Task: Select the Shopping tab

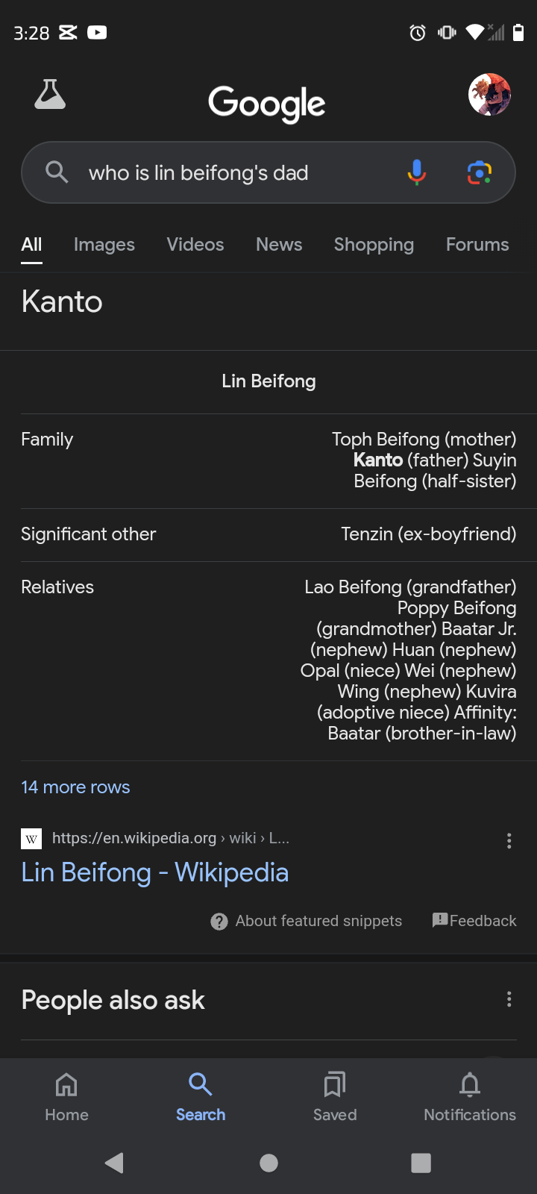Action: 374,245
